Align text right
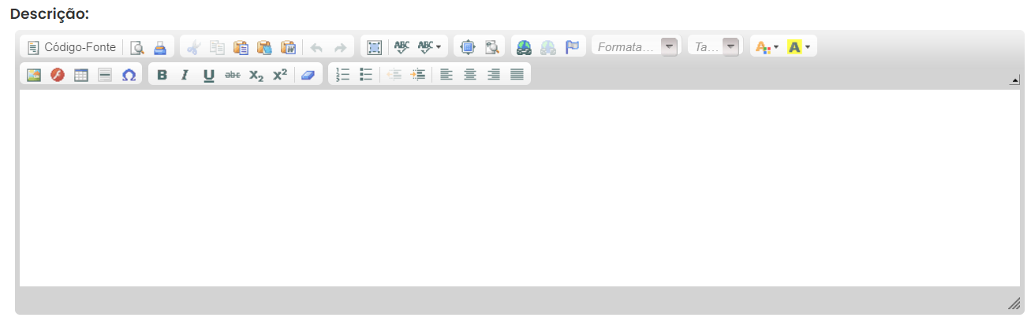1031x321 pixels. point(494,75)
